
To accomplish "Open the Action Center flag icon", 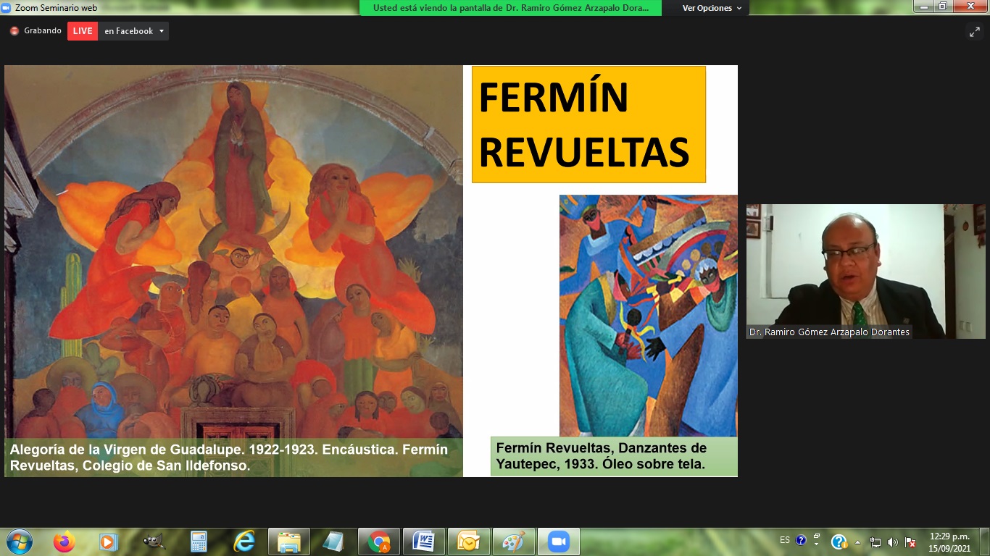I will pos(910,542).
